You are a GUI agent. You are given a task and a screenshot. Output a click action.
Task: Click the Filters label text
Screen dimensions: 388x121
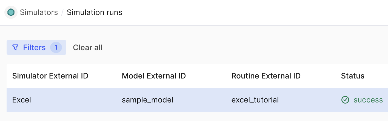(x=34, y=48)
